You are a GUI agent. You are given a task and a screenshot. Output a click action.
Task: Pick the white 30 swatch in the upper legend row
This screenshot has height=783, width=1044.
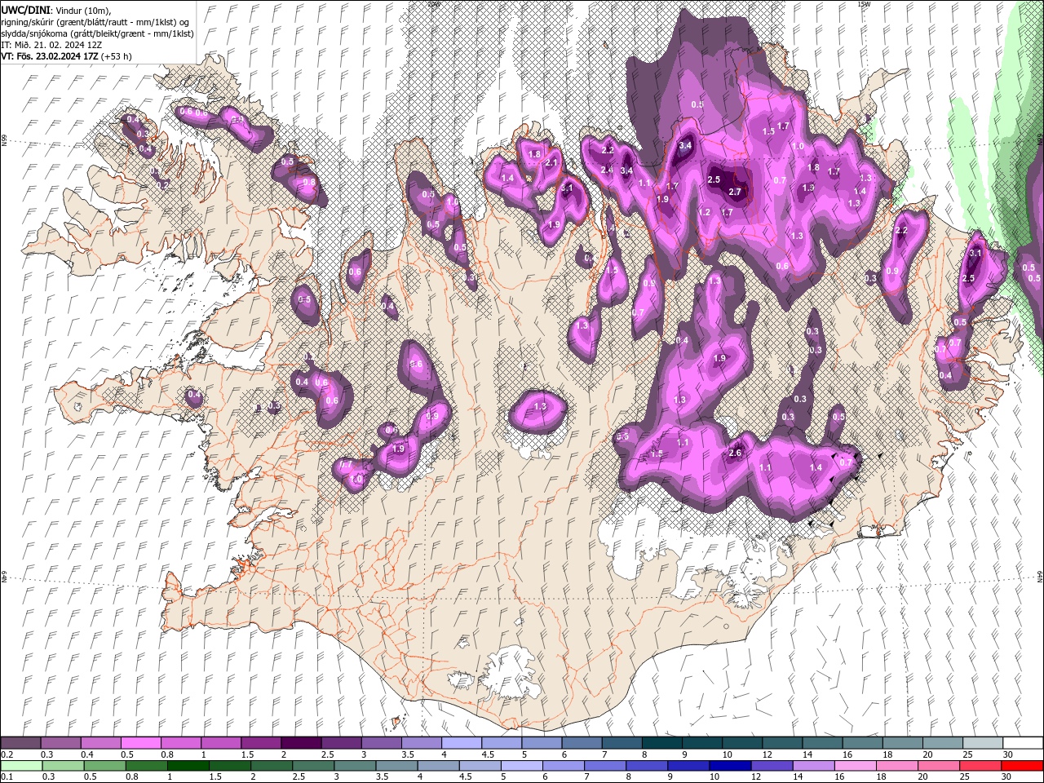[1023, 743]
